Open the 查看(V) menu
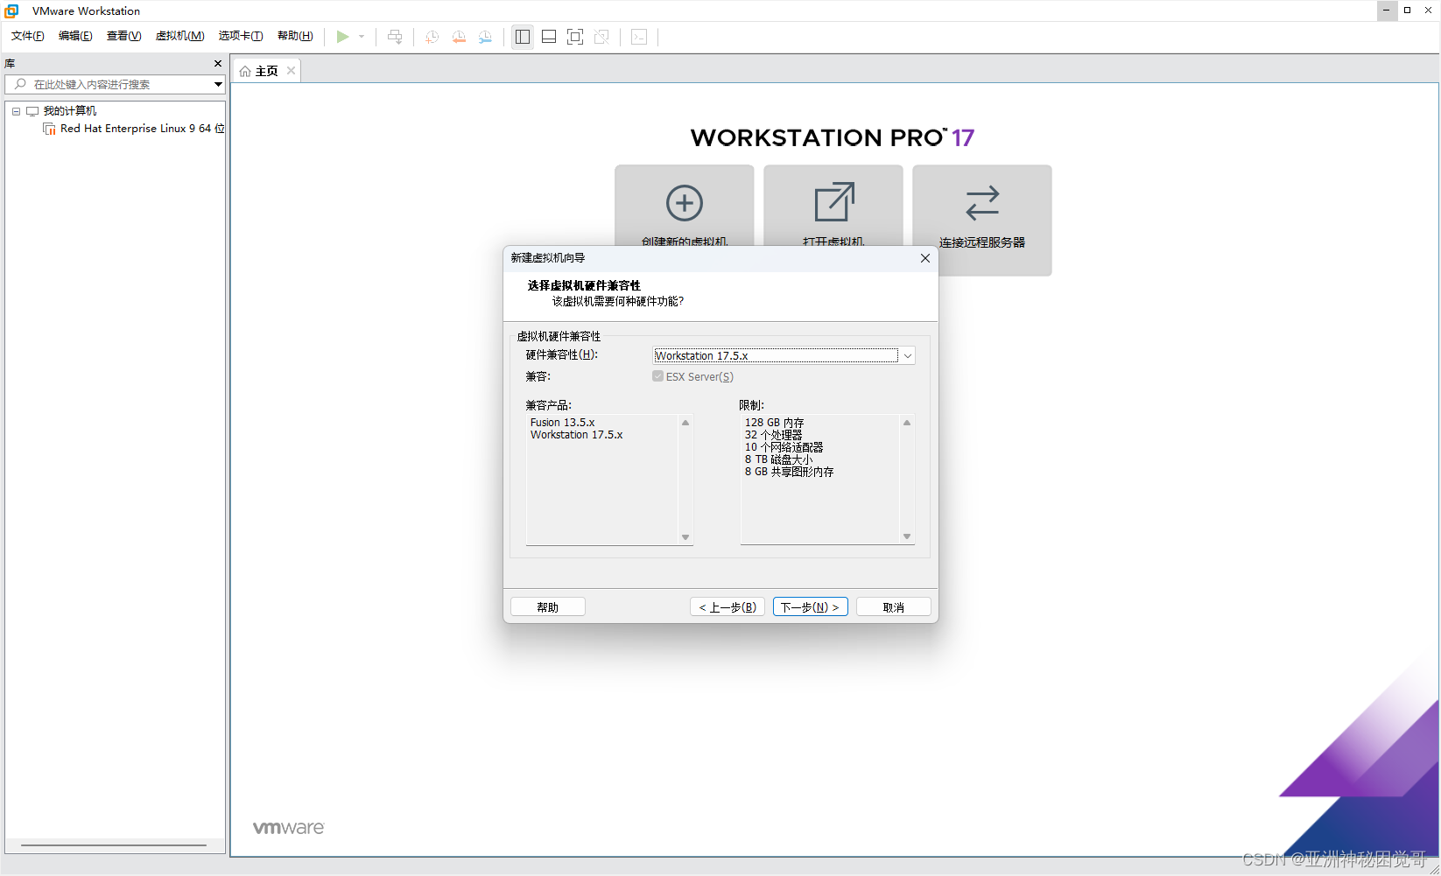 pyautogui.click(x=123, y=36)
